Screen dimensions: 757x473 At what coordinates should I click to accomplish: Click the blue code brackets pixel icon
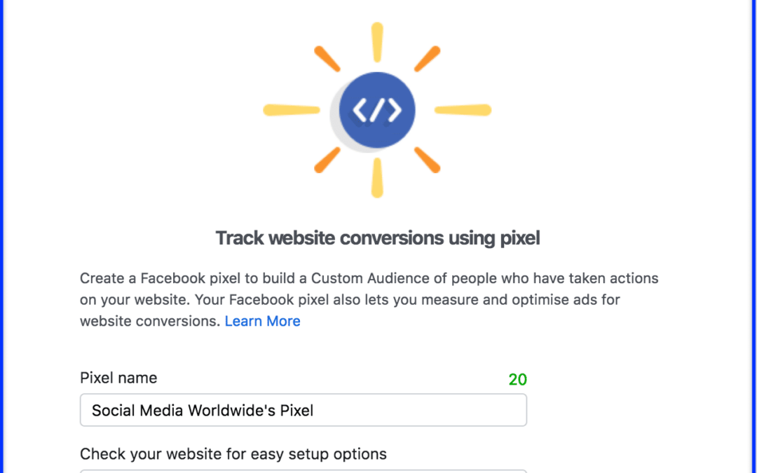click(x=377, y=110)
